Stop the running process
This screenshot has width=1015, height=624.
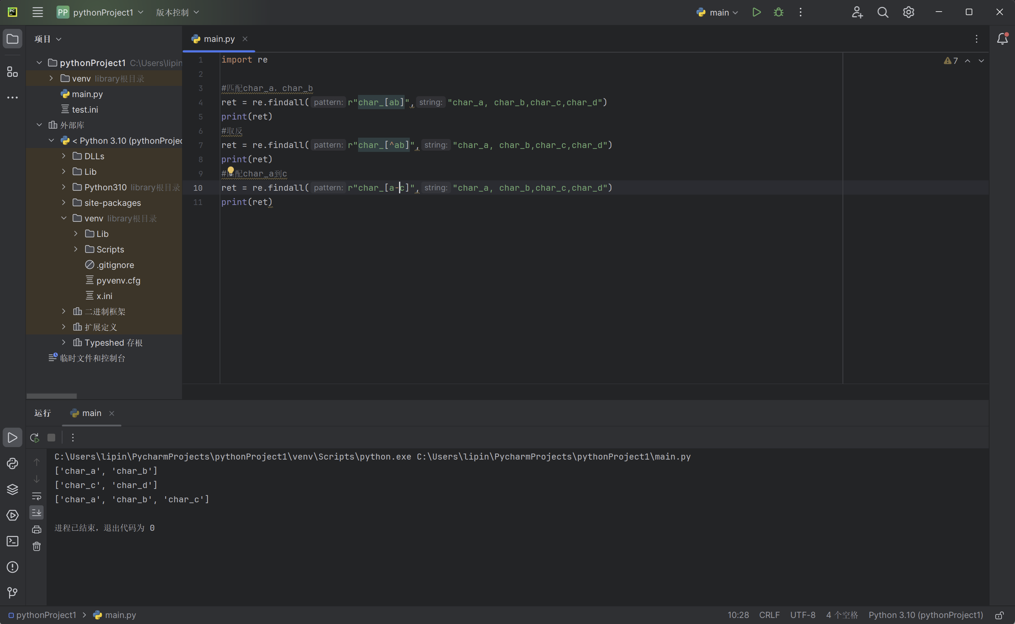51,438
